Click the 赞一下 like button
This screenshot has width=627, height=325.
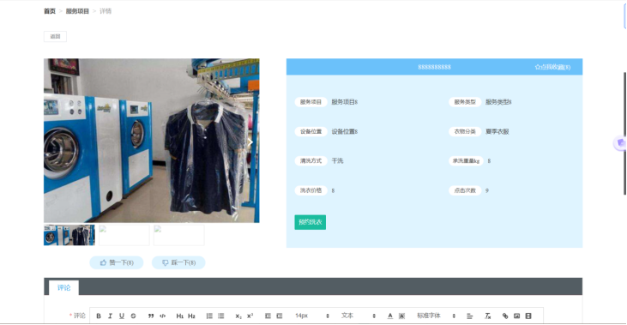(x=117, y=262)
